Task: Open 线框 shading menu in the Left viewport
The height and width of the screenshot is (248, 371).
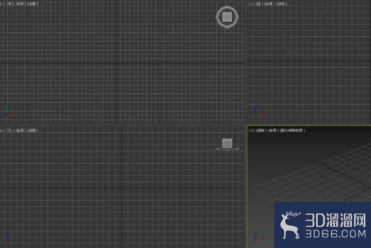Action: 33,130
